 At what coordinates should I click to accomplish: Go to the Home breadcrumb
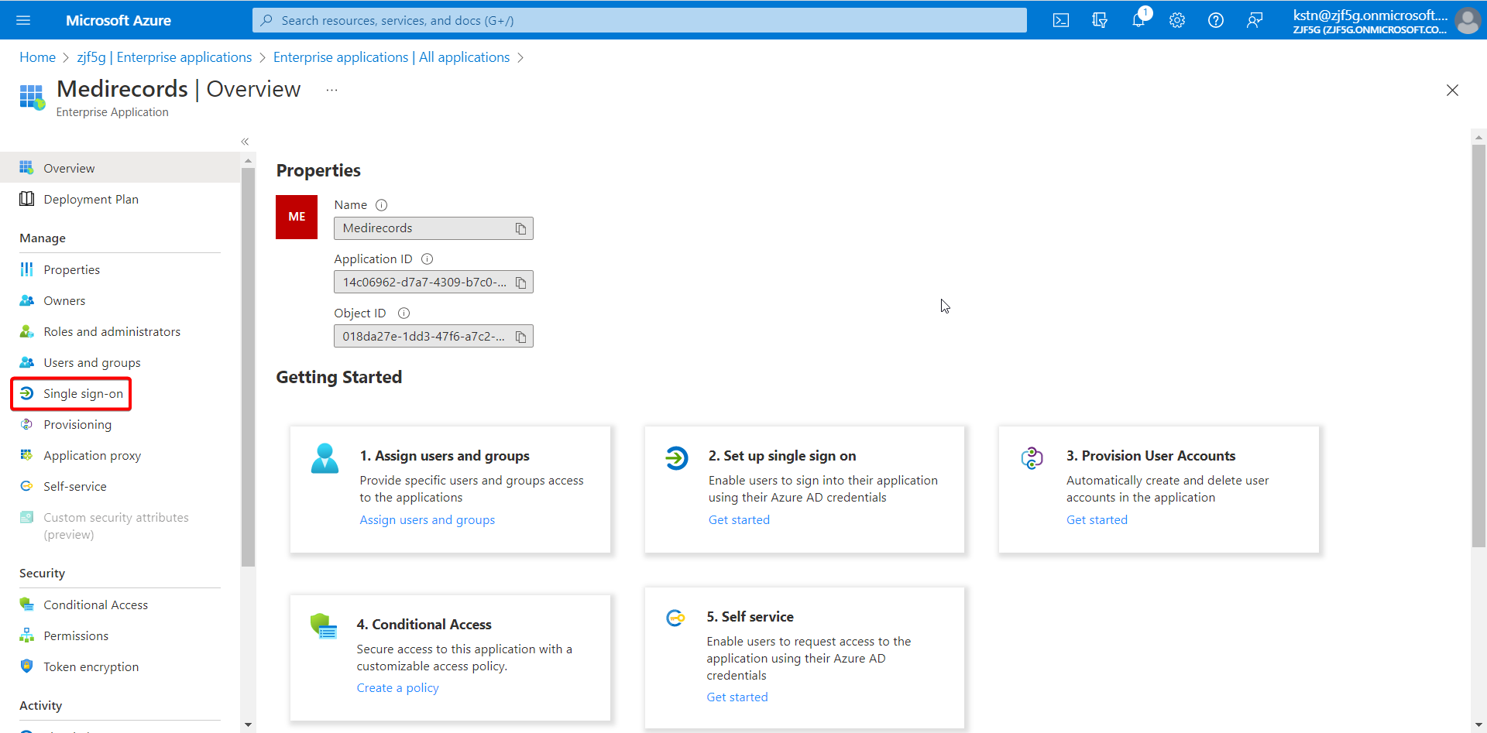tap(37, 57)
